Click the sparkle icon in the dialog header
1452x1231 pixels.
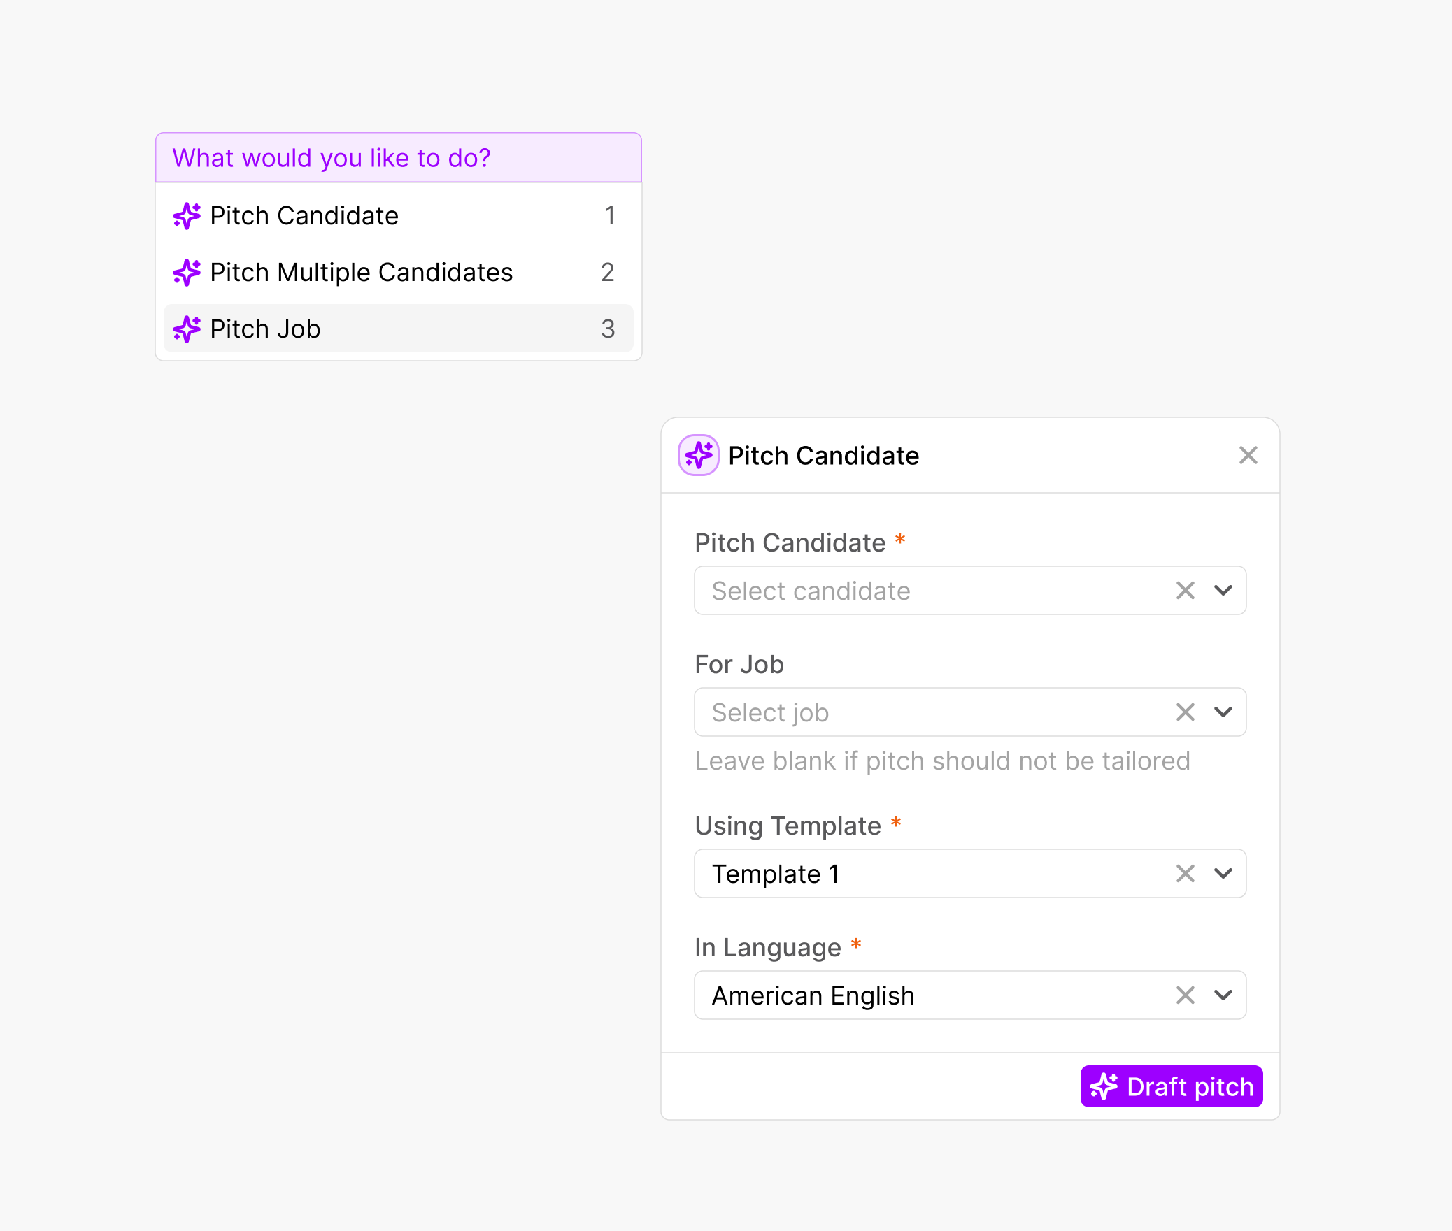click(697, 455)
